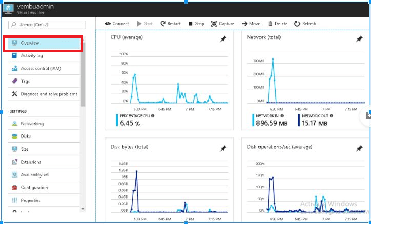Open the Extensions settings
This screenshot has height=236, width=420.
click(44, 162)
